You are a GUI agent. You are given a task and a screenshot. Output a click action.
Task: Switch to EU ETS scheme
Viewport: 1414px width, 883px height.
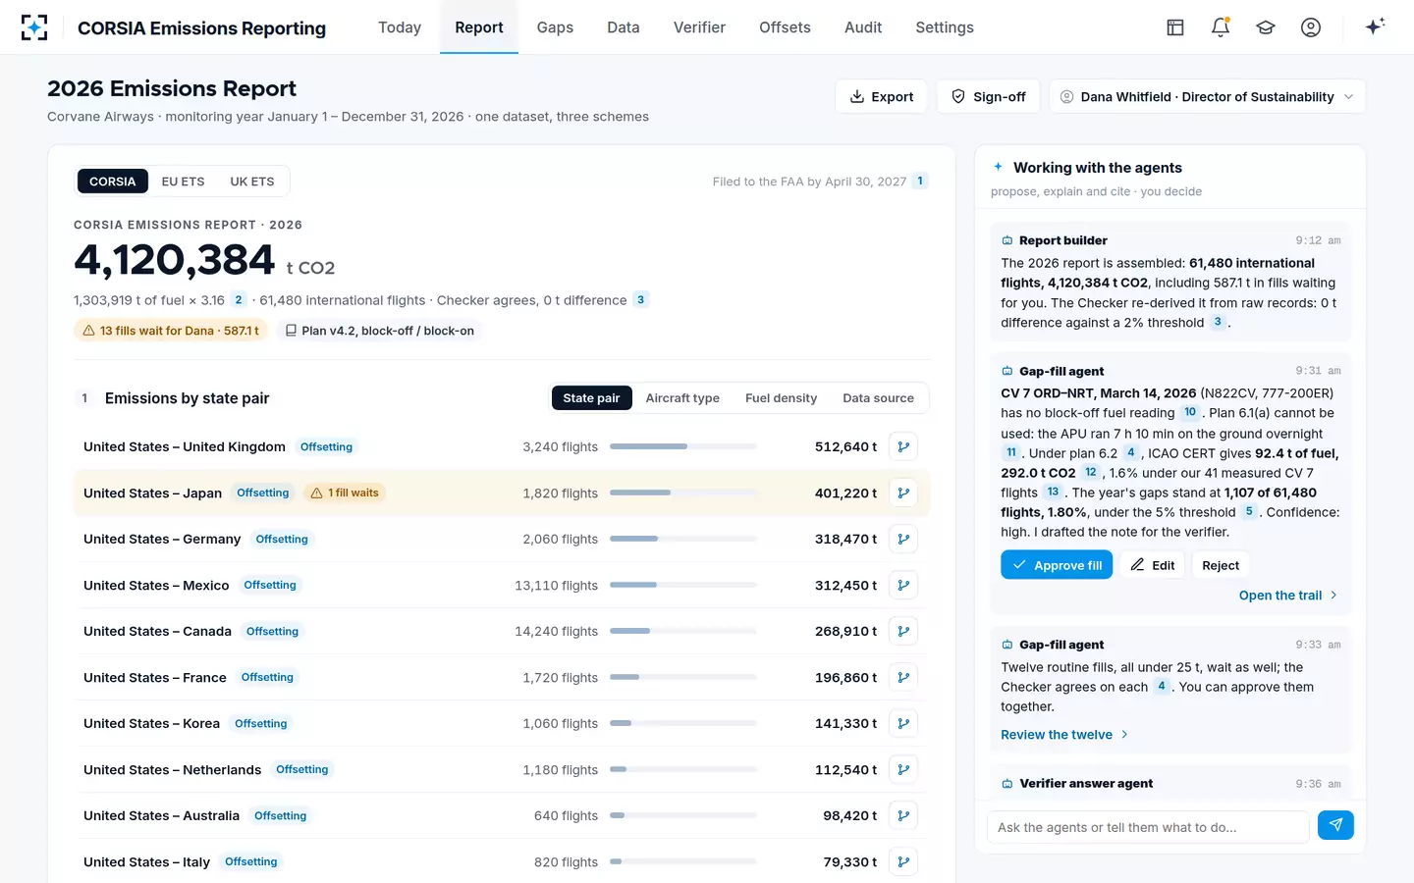tap(184, 182)
